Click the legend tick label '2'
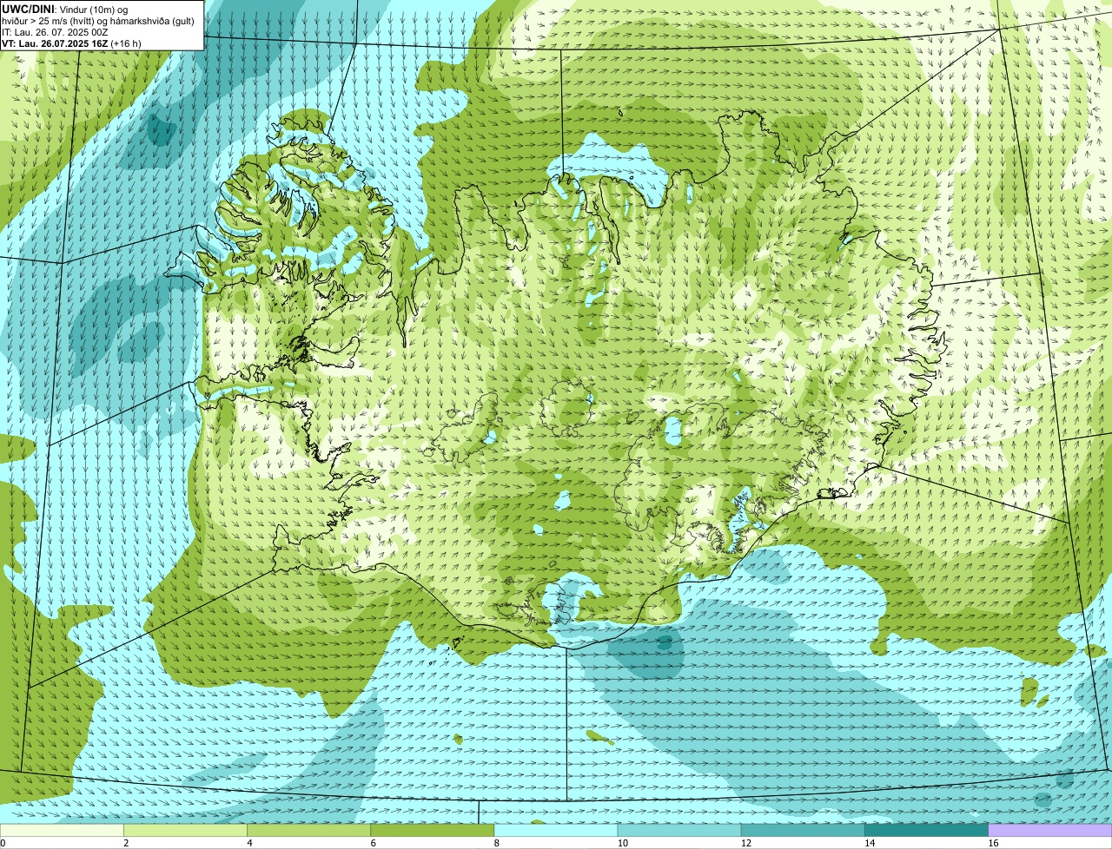Image resolution: width=1112 pixels, height=849 pixels. [x=126, y=843]
